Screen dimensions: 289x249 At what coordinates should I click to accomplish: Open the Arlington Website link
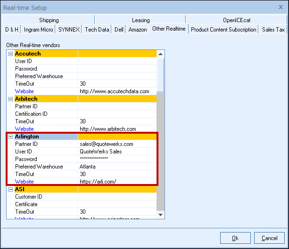[x=25, y=182]
